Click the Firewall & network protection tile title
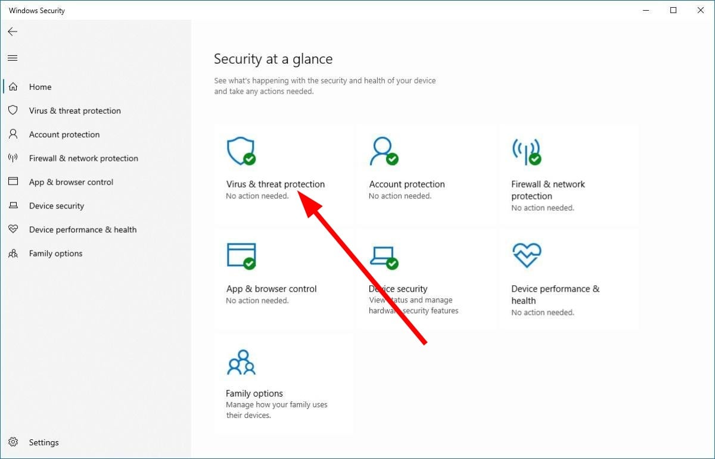 coord(548,190)
